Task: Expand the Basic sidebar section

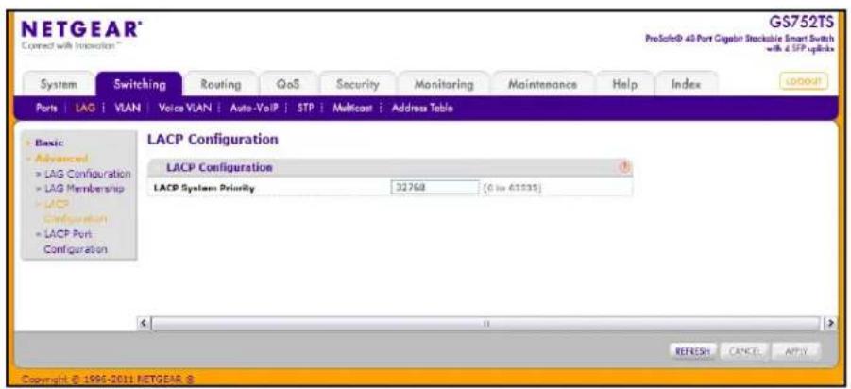Action: click(x=49, y=144)
